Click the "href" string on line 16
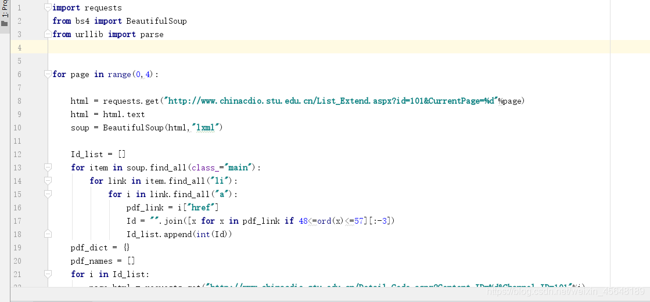This screenshot has height=302, width=650. click(200, 208)
